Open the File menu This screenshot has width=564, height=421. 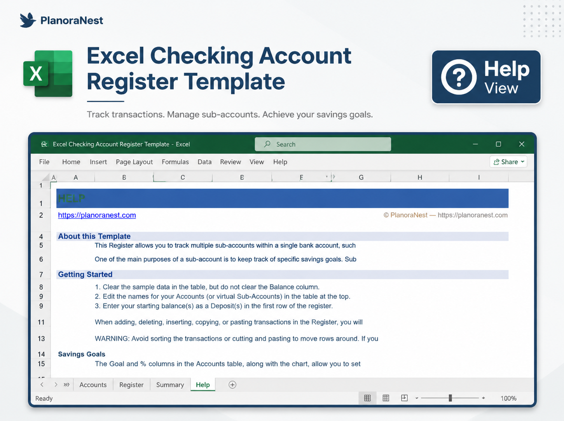point(44,162)
